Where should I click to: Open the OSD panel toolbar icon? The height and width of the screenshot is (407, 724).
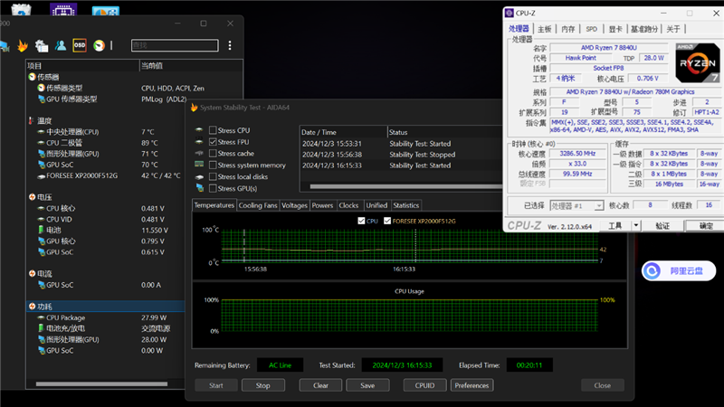click(x=80, y=45)
